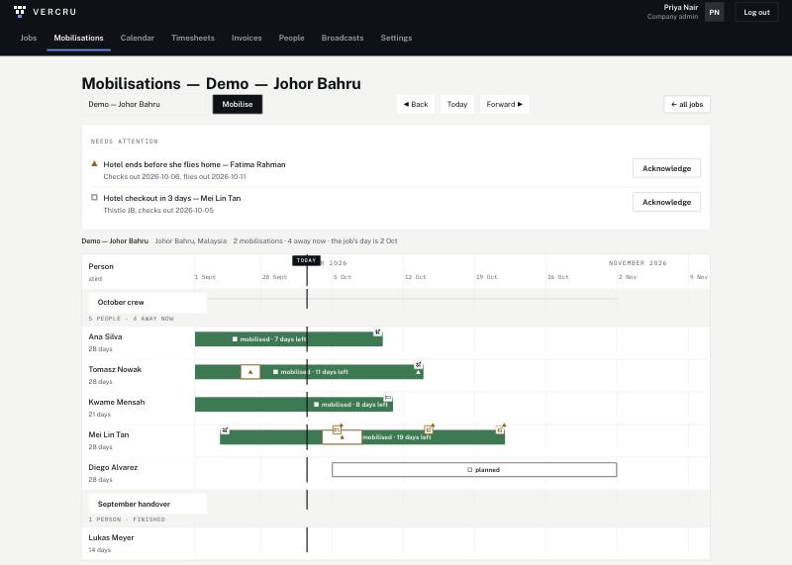Open the People tab
Screen dimensions: 792x565
291,38
